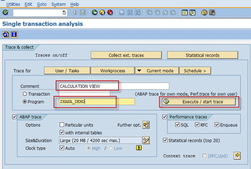Open the System menu
Viewport: 251px width, 169px height.
[x=58, y=4]
